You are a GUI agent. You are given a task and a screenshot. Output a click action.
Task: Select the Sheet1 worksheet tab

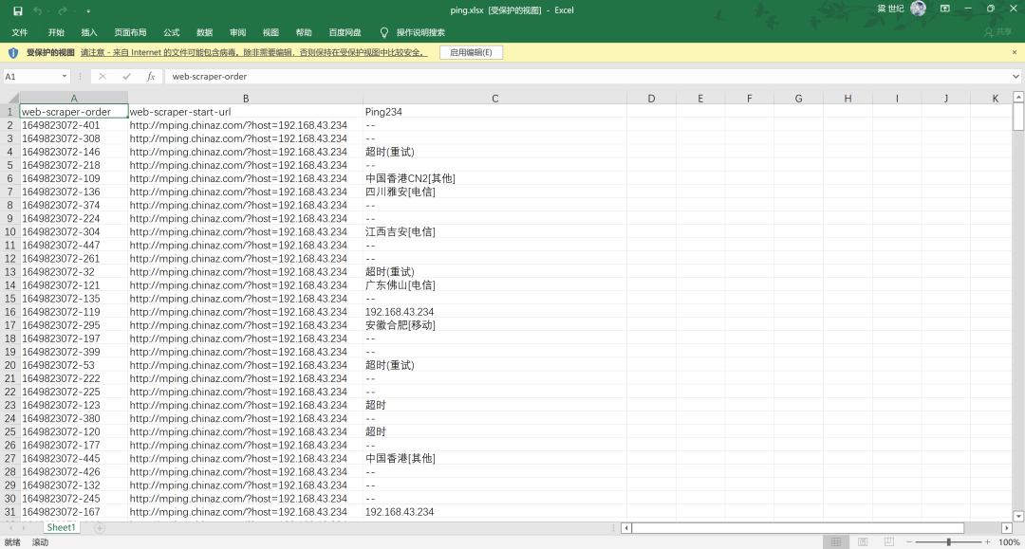(61, 528)
